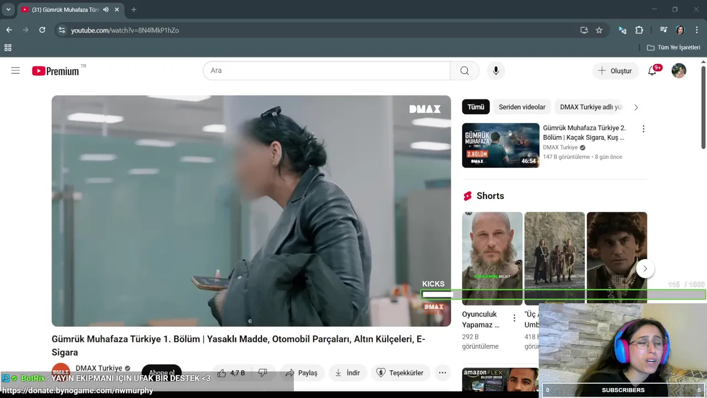Select the Tümü filter chip
Screen dimensions: 707x398
(476, 107)
